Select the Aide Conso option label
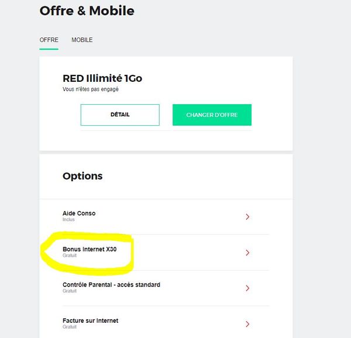351x338 pixels. (x=79, y=213)
